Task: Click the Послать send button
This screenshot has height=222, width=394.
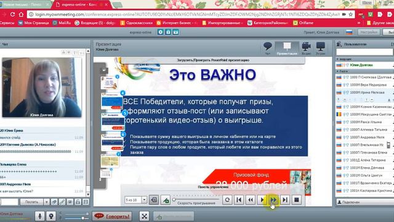Action: [31, 202]
